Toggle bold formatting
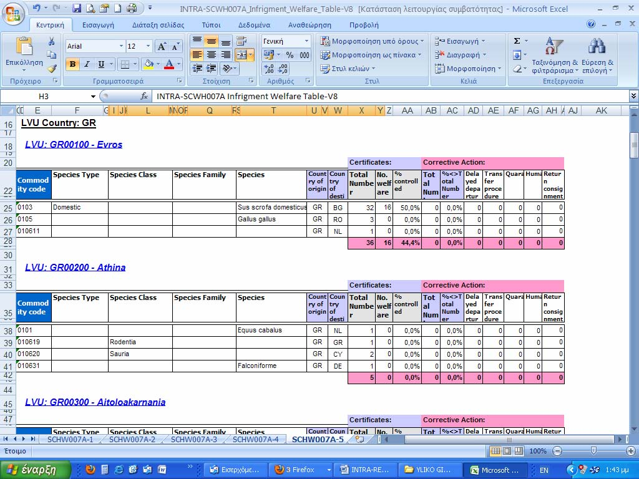The width and height of the screenshot is (639, 479). pyautogui.click(x=72, y=64)
